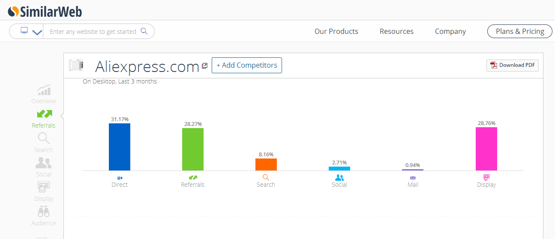Viewport: 555px width, 239px height.
Task: Click the SimilarWeb logo
Action: coord(45,11)
